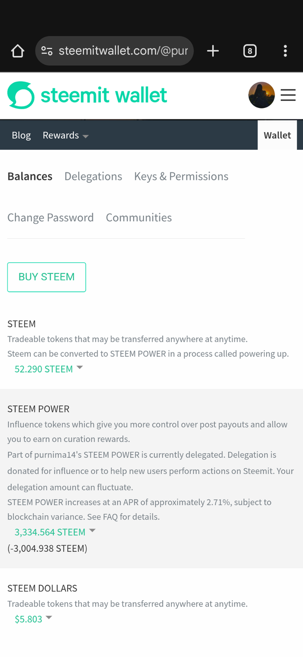
Task: Click the Steemit wallet logo
Action: pyautogui.click(x=88, y=95)
